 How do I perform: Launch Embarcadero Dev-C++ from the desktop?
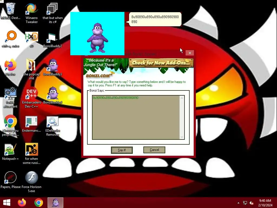click(x=31, y=97)
